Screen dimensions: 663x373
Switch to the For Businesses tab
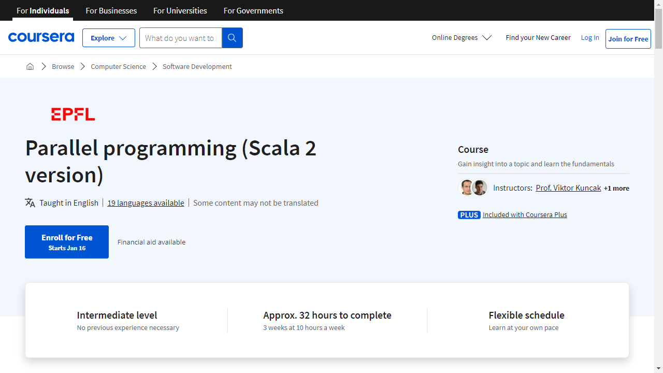tap(111, 10)
